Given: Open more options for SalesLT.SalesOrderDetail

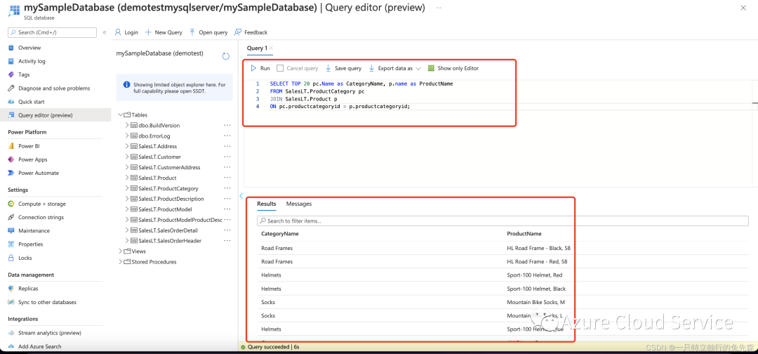Looking at the screenshot, I should 227,230.
